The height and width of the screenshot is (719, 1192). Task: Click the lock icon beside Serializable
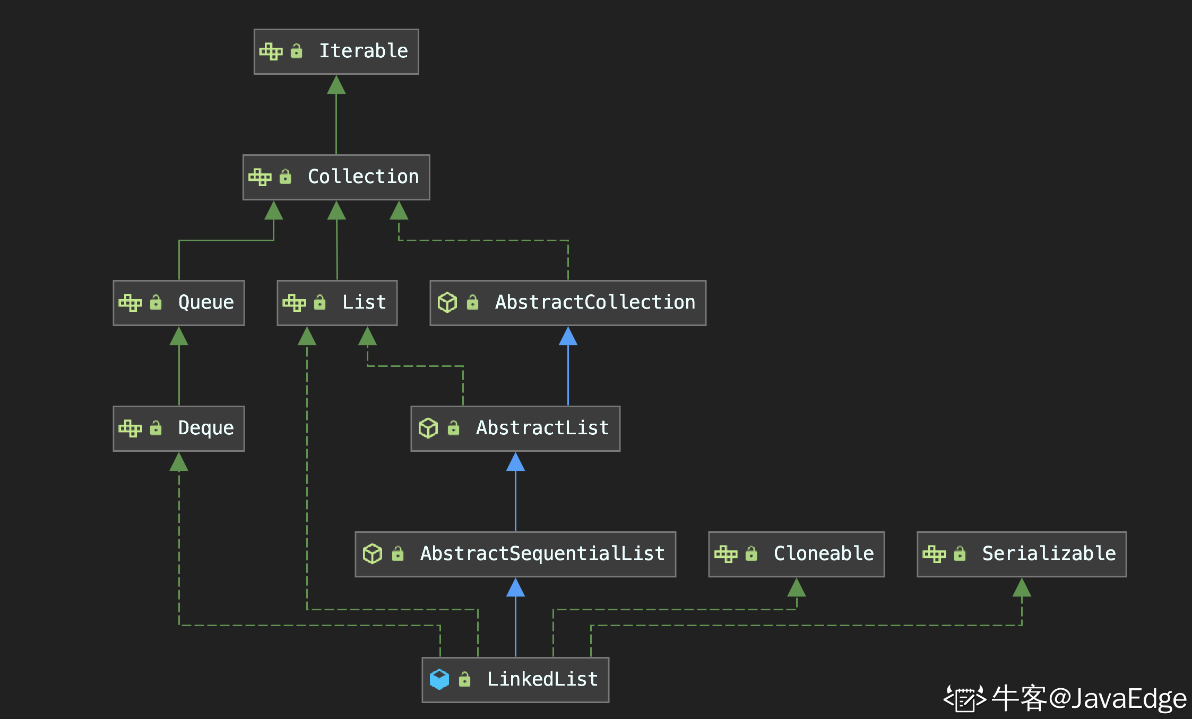click(960, 554)
